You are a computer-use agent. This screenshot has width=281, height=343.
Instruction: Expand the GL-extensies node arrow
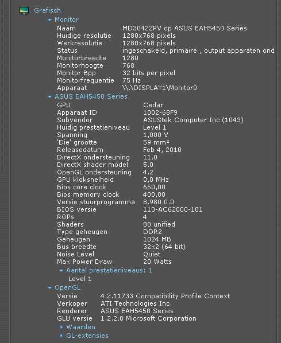(61, 336)
